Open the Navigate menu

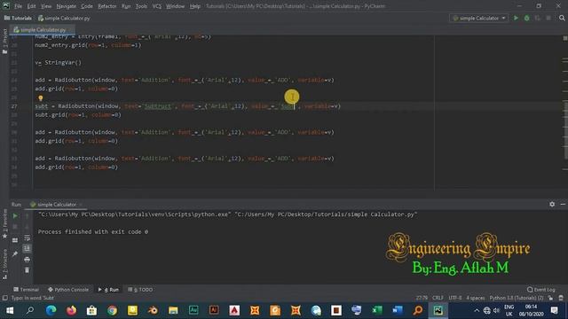tap(67, 6)
